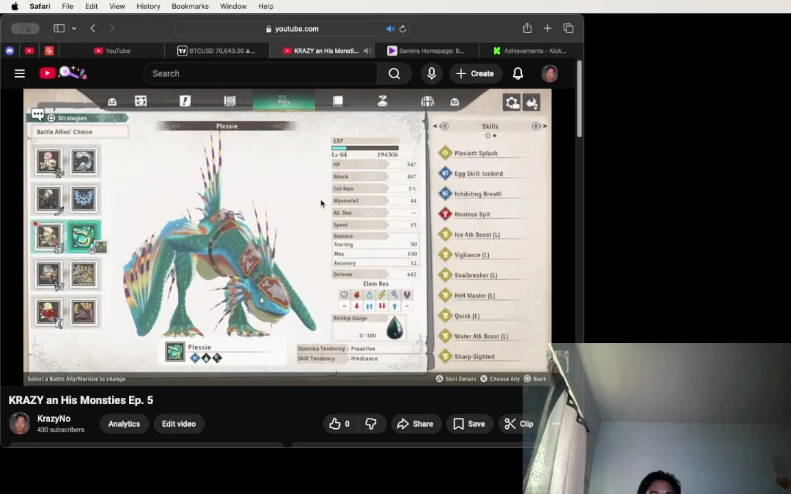Open Safari sidebar dropdown chevron
The image size is (791, 494).
(x=74, y=28)
